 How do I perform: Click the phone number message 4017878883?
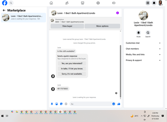62,89
